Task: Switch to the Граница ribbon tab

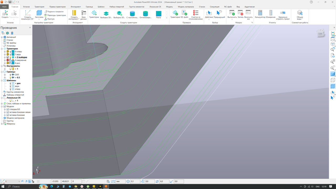Action: pos(89,7)
